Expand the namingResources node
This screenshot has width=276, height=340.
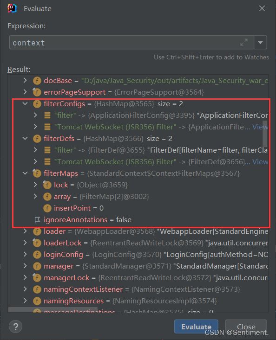[x=25, y=301]
